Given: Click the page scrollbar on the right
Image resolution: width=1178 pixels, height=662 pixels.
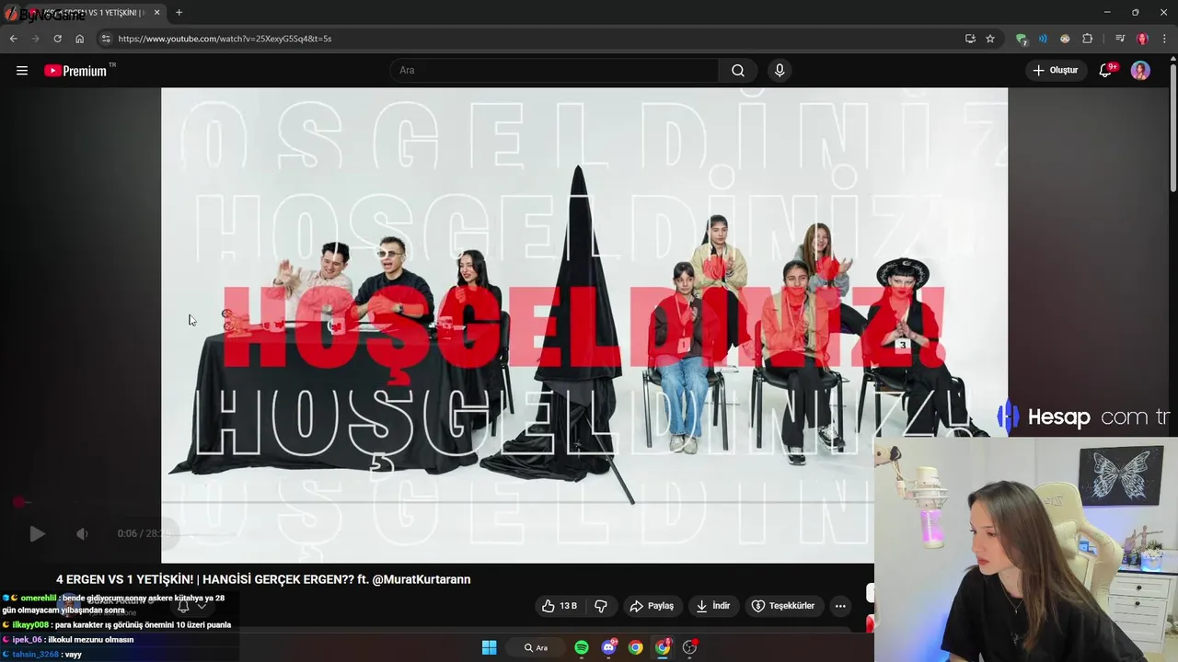Looking at the screenshot, I should [x=1172, y=129].
